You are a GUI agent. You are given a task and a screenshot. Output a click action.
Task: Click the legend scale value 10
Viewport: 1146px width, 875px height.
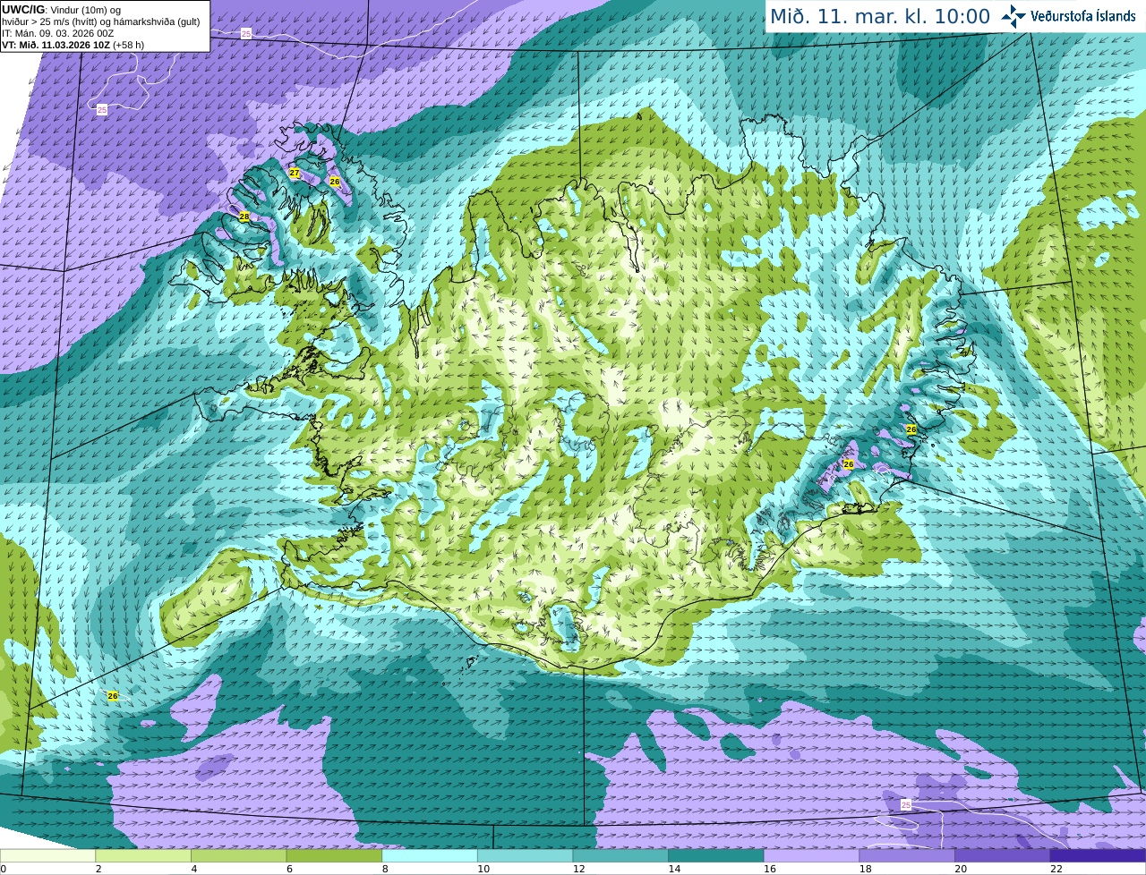tap(483, 869)
